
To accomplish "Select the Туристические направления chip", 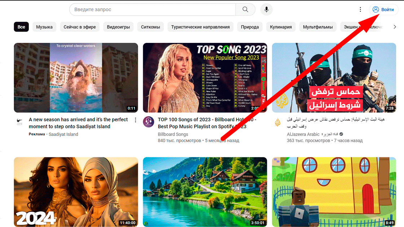I will tap(201, 27).
